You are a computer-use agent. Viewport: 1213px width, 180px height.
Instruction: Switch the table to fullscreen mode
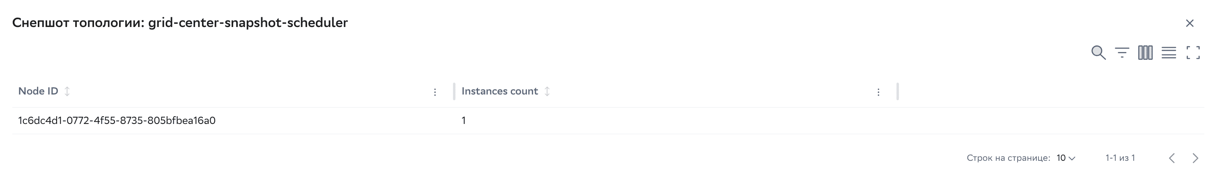1193,52
